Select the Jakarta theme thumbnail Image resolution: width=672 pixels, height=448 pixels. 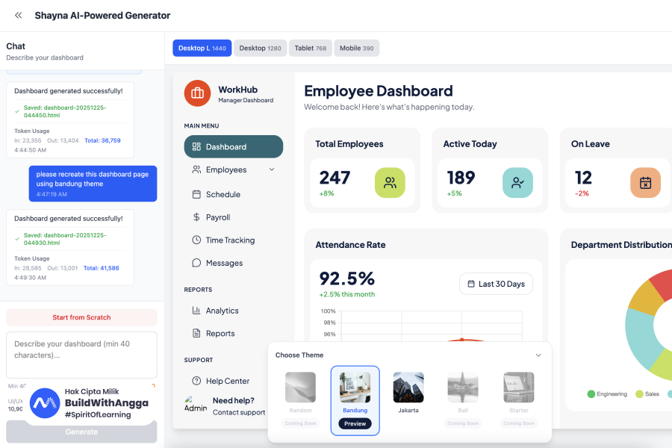[408, 388]
